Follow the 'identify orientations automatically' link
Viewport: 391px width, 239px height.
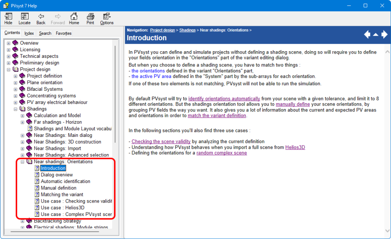coord(224,99)
